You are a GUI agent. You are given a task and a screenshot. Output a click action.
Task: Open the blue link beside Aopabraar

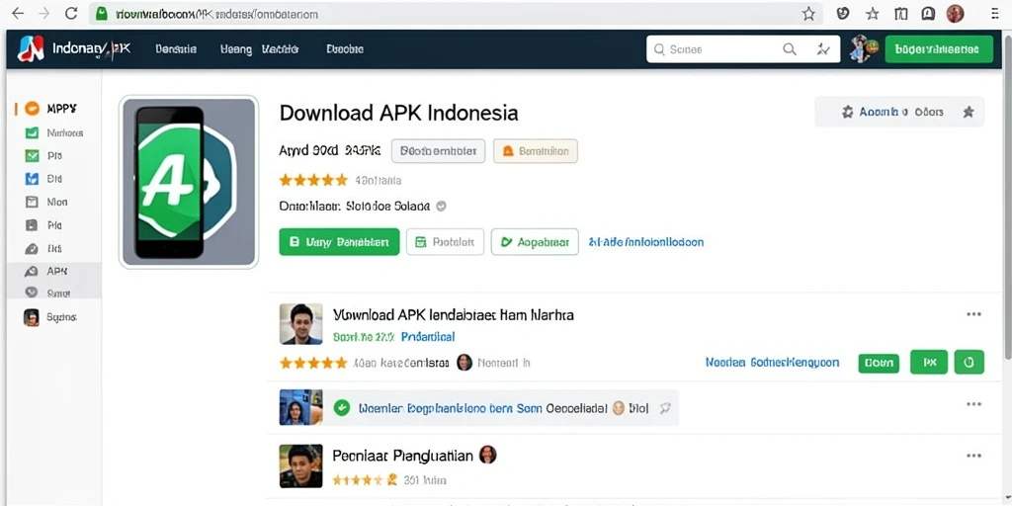[645, 242]
